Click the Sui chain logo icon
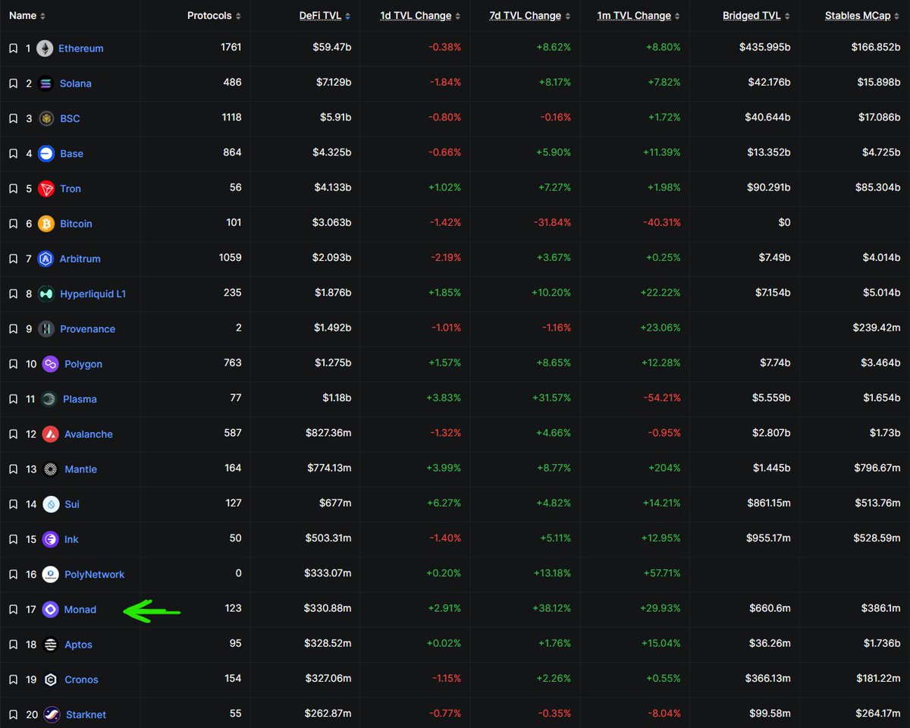The width and height of the screenshot is (910, 728). 51,504
